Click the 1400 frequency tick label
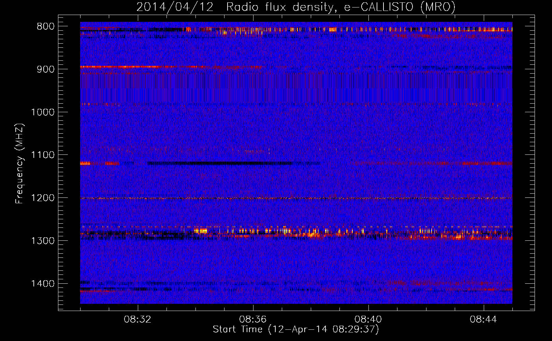Screen dimensions: 552x341 click(43, 284)
